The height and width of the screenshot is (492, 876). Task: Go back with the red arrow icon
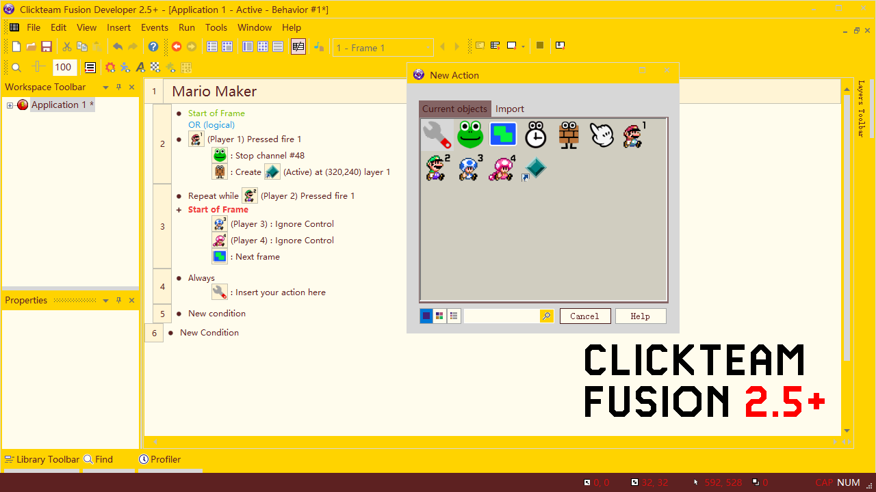177,46
